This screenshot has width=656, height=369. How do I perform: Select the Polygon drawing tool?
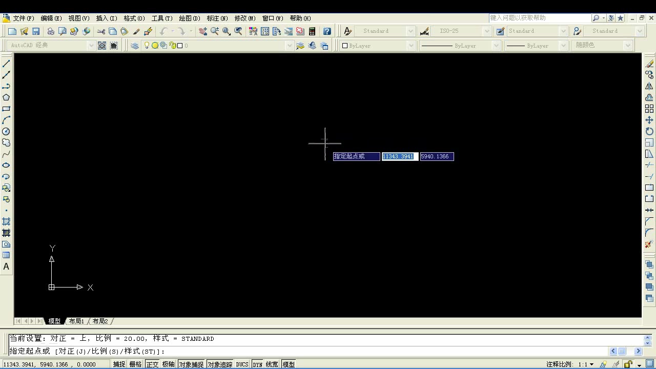[x=6, y=97]
